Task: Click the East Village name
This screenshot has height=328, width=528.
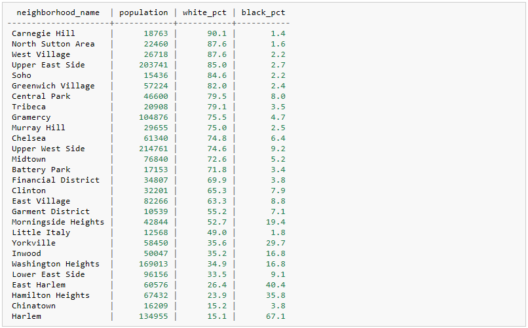Action: point(41,201)
